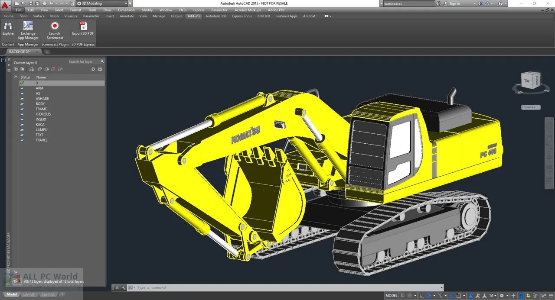Click the Refresh icon in layer panel

coord(93,69)
